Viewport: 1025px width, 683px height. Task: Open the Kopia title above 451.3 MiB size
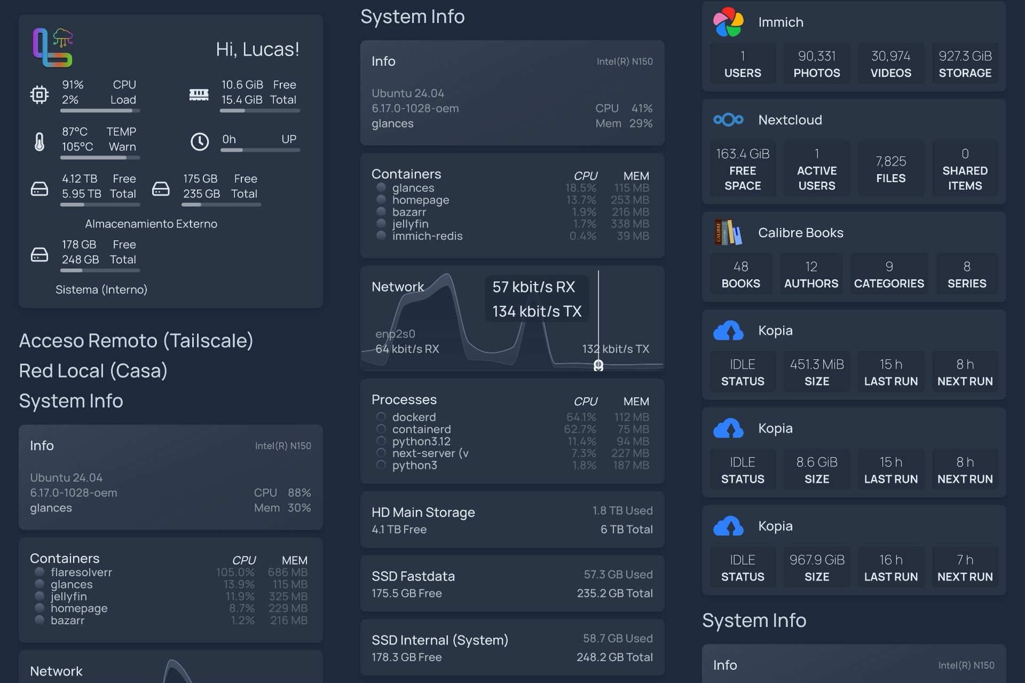click(775, 331)
